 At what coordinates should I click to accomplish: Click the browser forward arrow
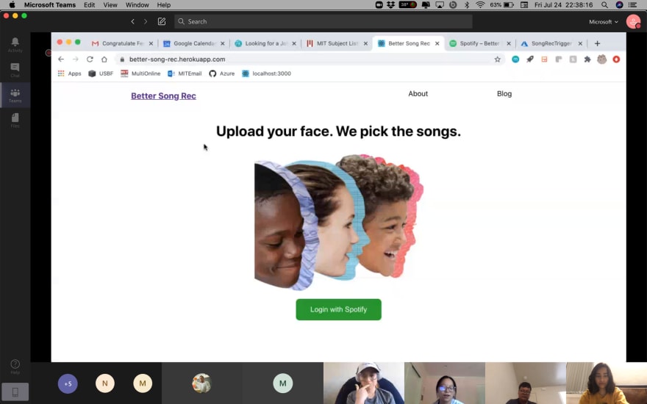click(x=76, y=59)
